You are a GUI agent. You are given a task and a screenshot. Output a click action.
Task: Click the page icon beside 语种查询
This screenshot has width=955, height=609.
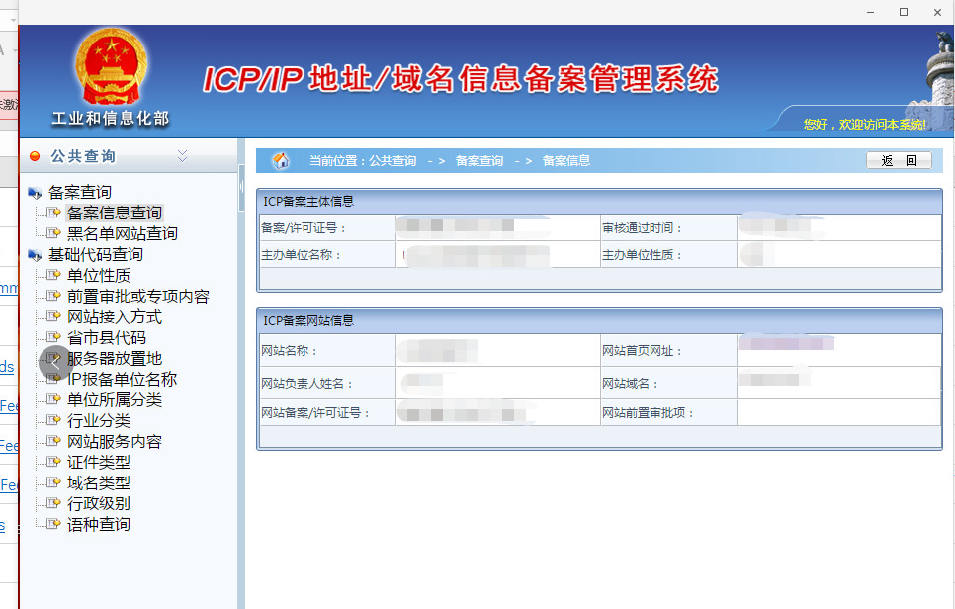53,524
